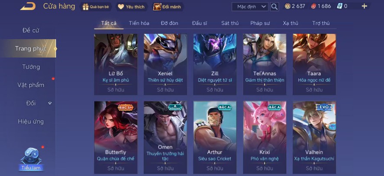Tap the plus icon to add currency
The width and height of the screenshot is (384, 176).
click(x=365, y=6)
